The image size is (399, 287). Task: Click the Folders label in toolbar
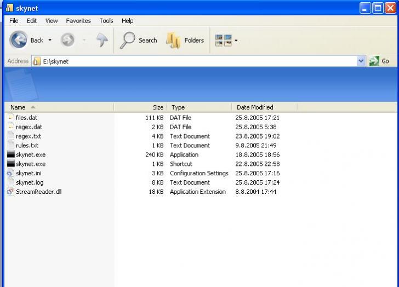pos(194,41)
